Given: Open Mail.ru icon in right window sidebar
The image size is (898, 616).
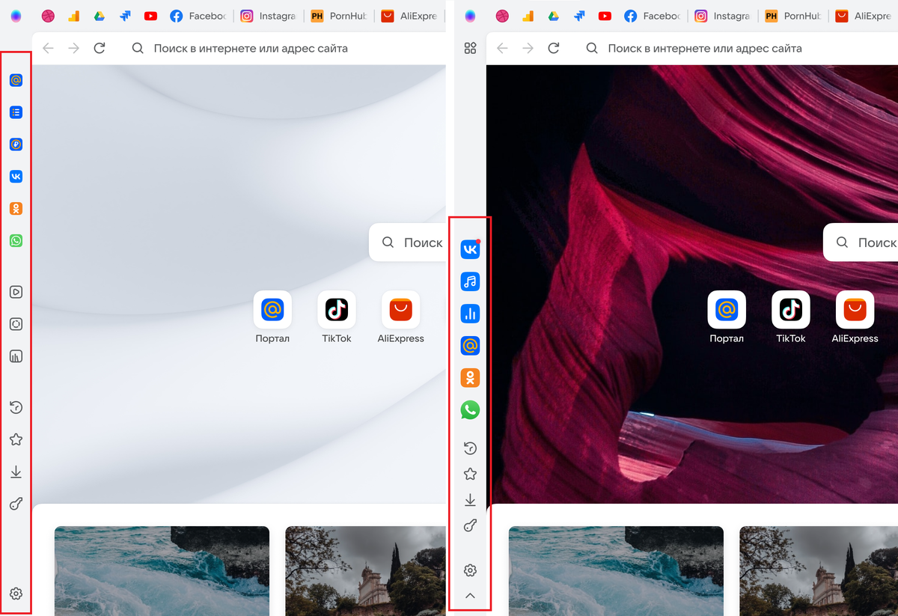Looking at the screenshot, I should pos(470,346).
